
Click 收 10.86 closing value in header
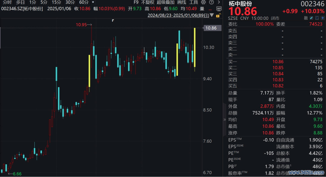[82, 9]
